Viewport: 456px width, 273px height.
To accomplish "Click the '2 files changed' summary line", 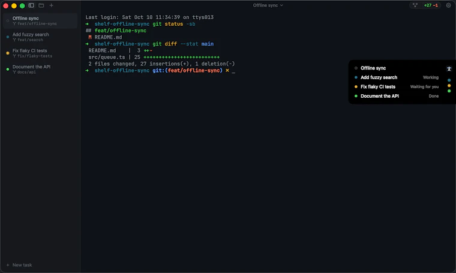I will 161,64.
